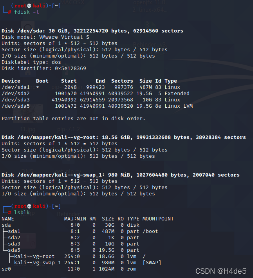Screen dimensions: 253x278
Task: Click the /dev/sda5 Linux LVM entry
Action: 97,106
